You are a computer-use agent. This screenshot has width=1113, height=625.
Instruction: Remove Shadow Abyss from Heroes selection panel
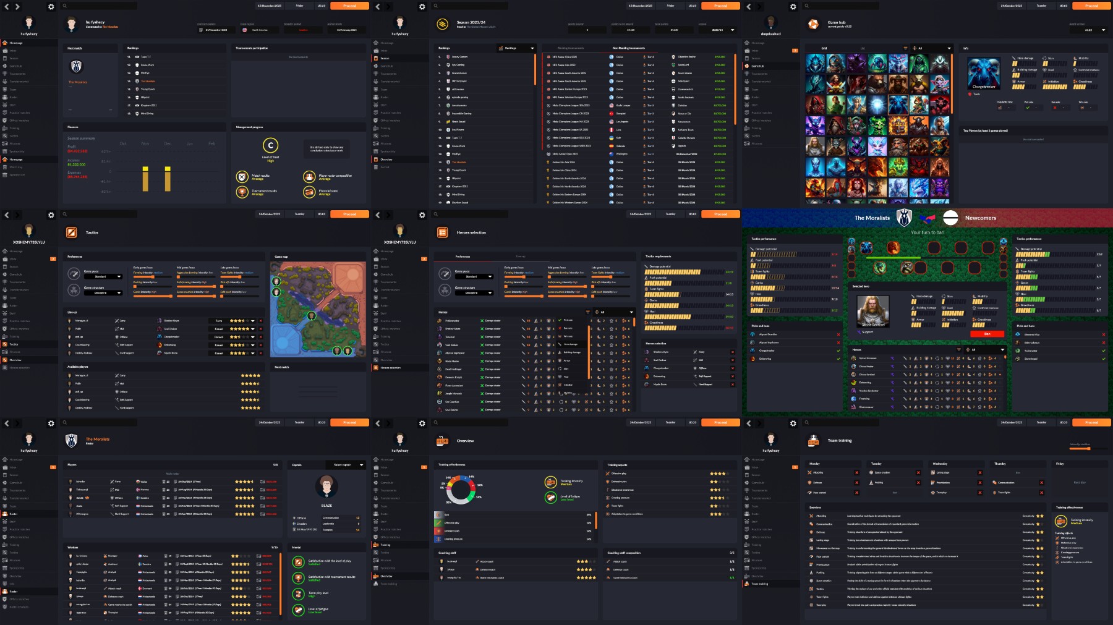733,352
